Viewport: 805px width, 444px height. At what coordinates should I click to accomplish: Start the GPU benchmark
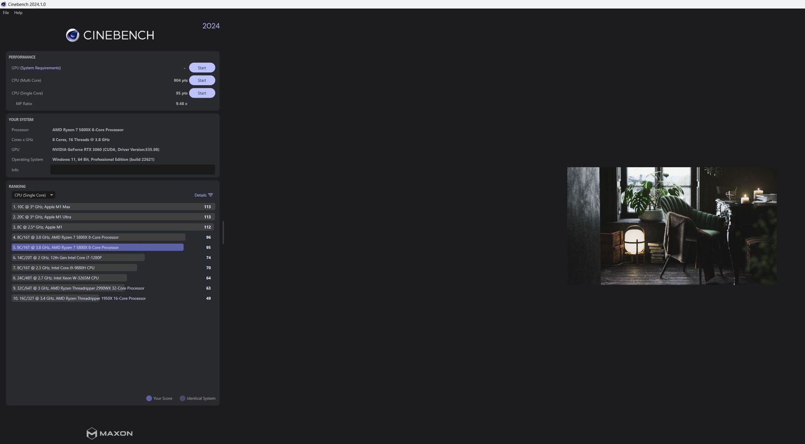202,68
